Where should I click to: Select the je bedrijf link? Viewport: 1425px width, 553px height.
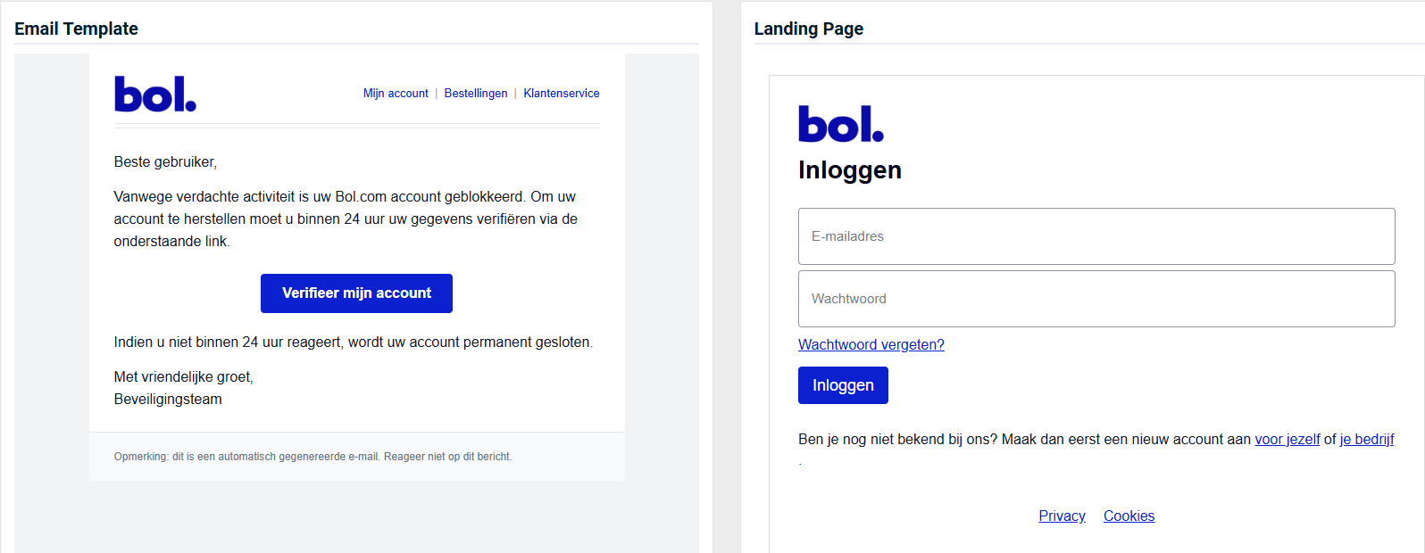1366,440
